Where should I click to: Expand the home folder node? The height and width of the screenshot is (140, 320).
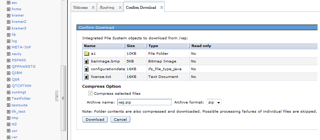[x=8, y=9]
